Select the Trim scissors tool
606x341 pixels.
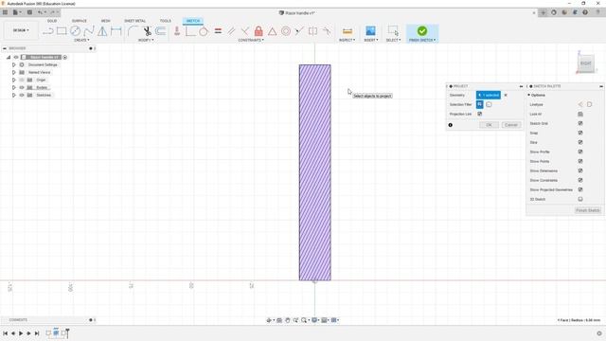[147, 31]
